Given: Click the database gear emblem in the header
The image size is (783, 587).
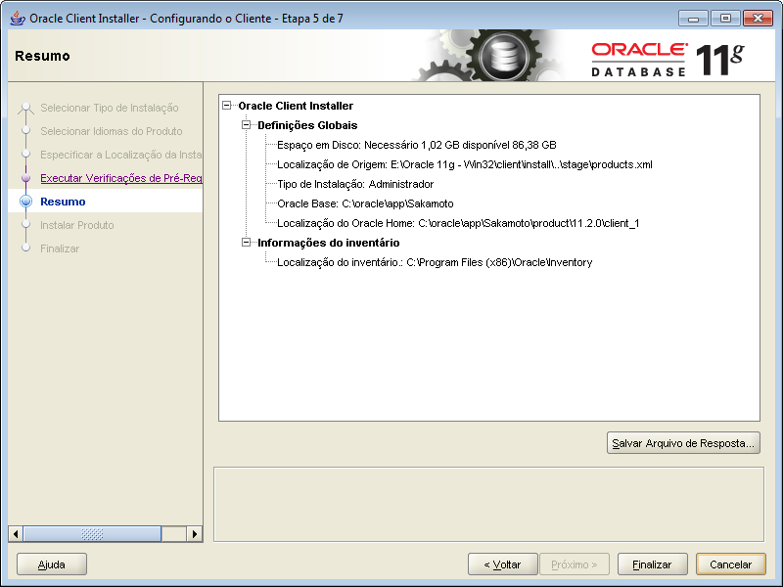Looking at the screenshot, I should tap(503, 56).
